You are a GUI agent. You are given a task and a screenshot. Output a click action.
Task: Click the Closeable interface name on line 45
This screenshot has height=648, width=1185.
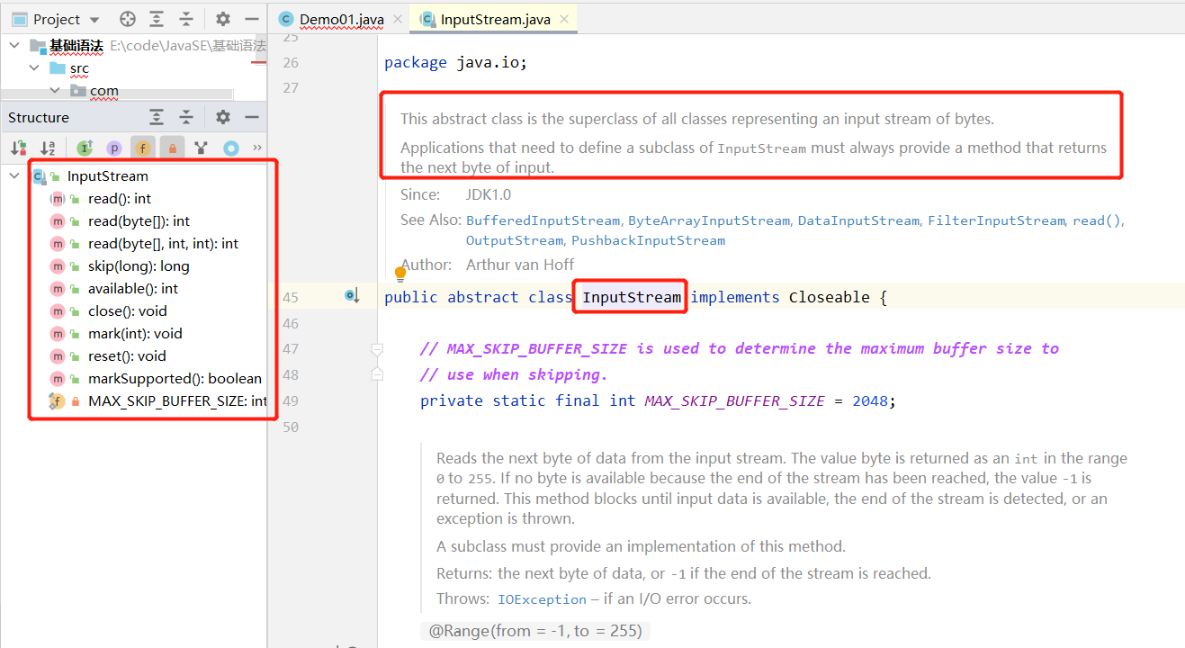829,297
